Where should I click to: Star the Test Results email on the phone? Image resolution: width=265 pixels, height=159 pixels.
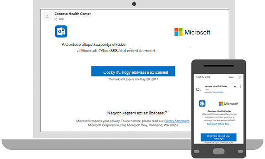240,77
